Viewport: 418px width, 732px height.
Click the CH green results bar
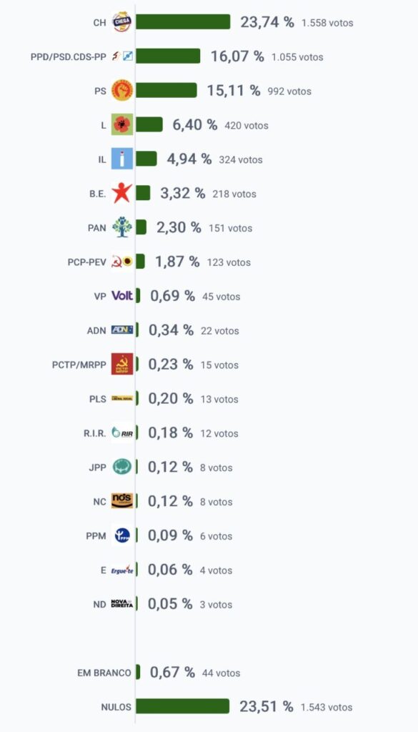[x=183, y=22]
